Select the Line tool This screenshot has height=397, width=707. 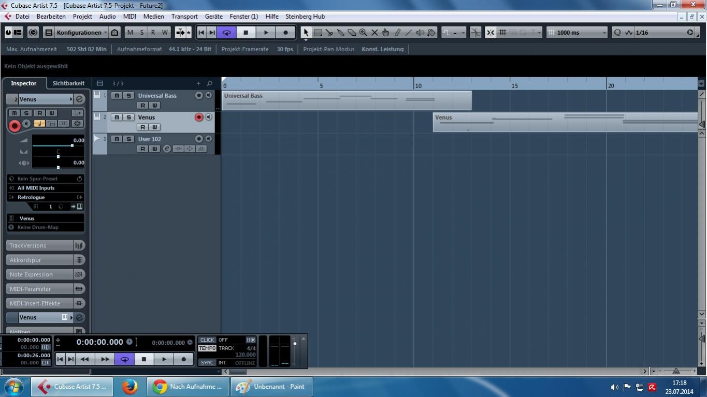(x=409, y=33)
